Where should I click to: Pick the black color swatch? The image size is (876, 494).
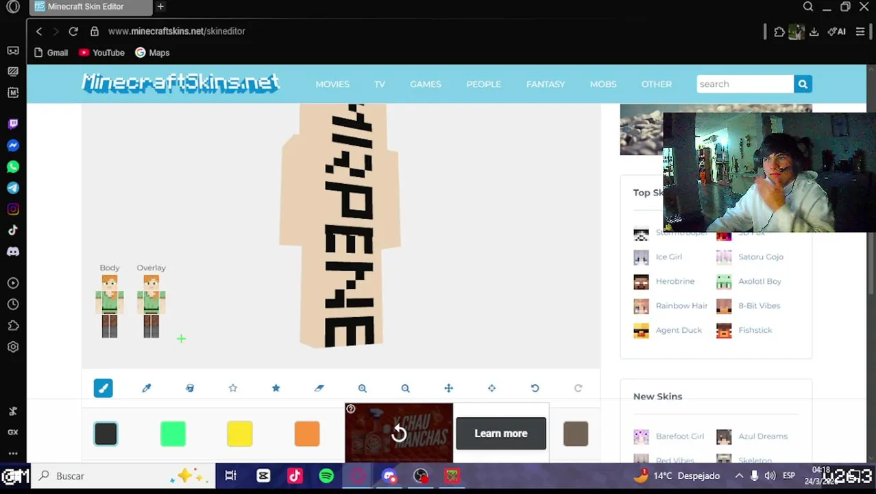tap(106, 434)
